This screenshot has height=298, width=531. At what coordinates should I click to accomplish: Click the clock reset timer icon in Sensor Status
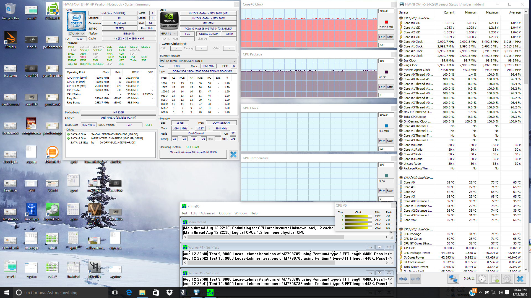coord(482,279)
